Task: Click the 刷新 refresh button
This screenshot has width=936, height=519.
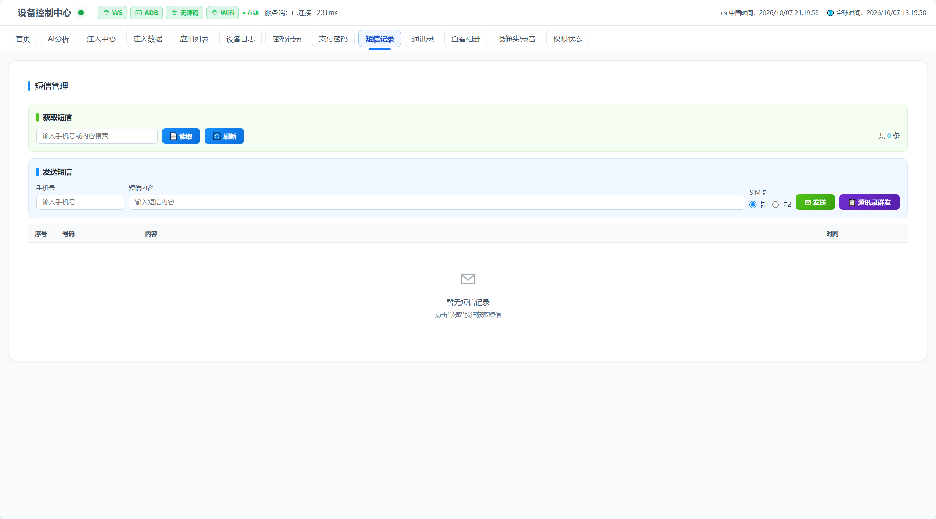Action: click(x=224, y=136)
